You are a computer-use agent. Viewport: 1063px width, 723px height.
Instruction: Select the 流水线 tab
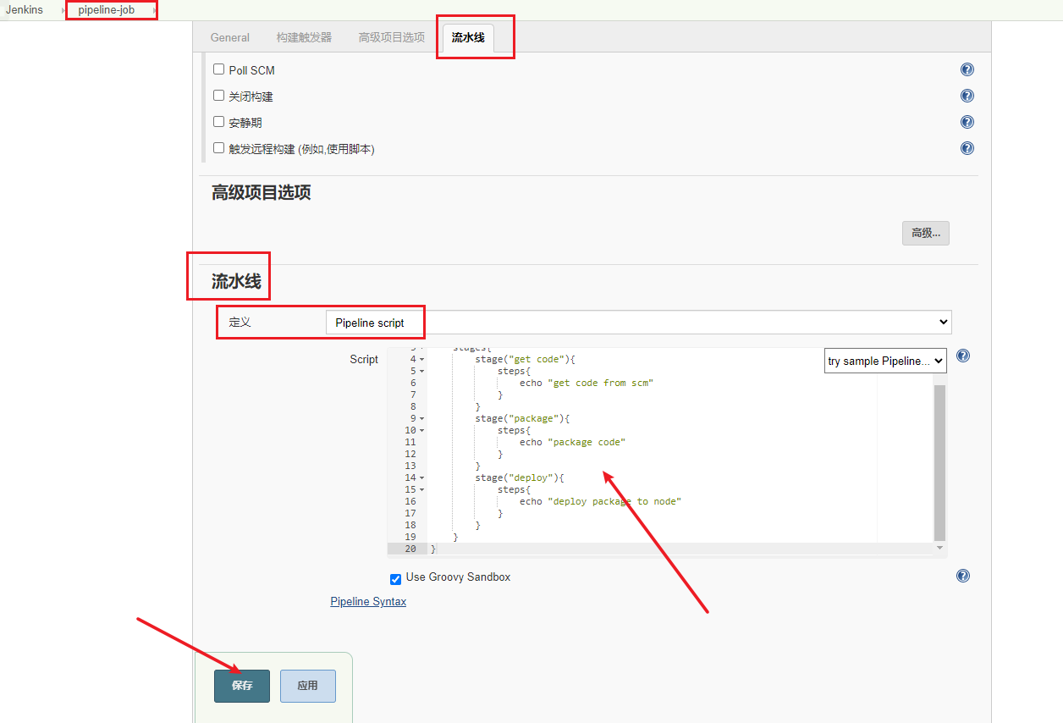click(468, 37)
